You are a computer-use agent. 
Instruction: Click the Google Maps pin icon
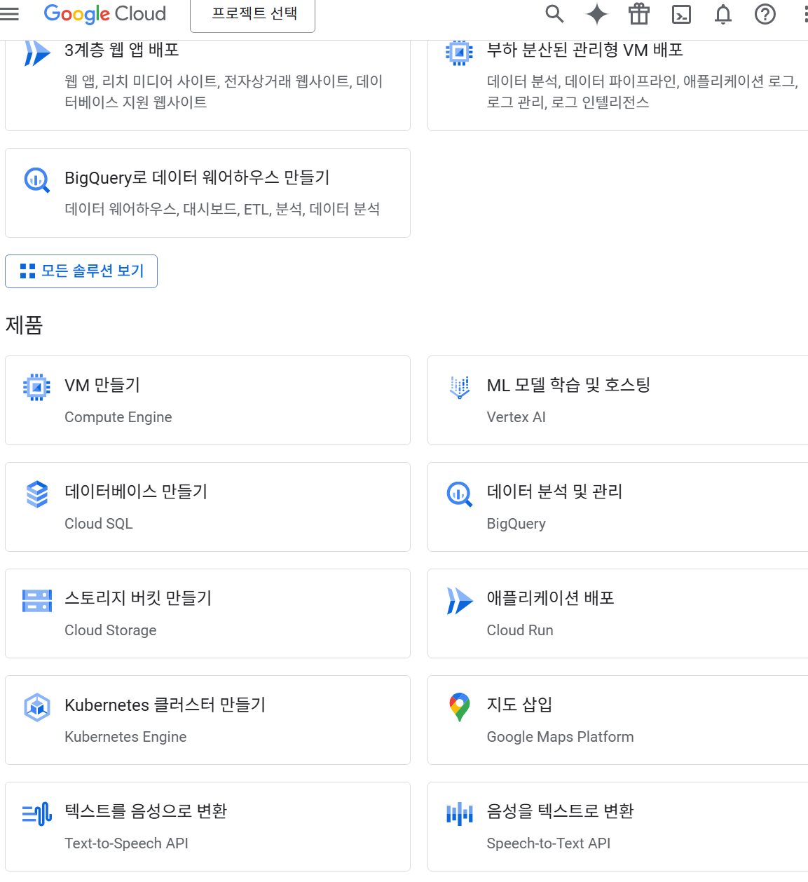(x=460, y=707)
